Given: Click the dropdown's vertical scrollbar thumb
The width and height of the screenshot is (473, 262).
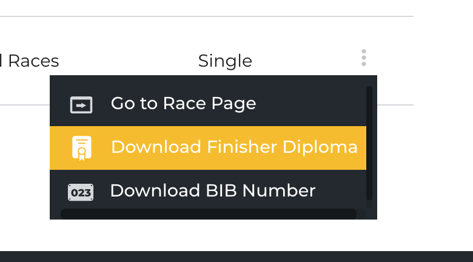Looking at the screenshot, I should [x=369, y=143].
